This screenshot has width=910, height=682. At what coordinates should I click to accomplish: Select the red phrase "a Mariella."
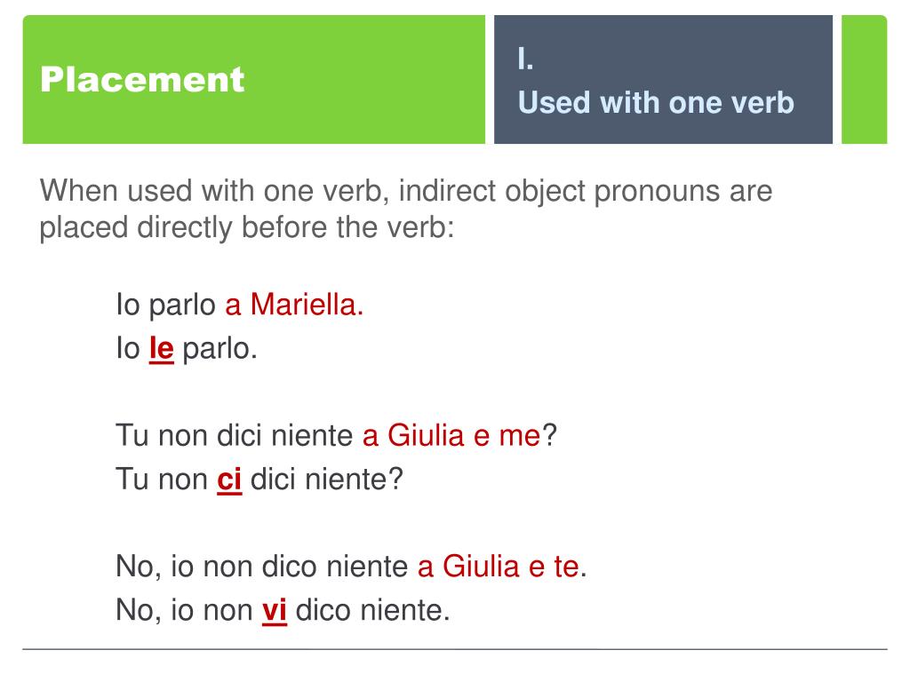[x=294, y=305]
